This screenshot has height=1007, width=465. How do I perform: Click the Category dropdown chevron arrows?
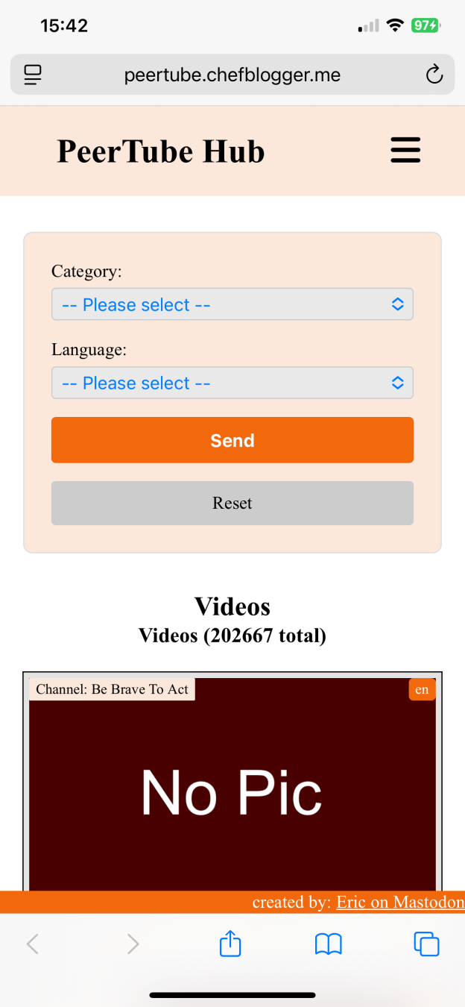[x=398, y=304]
